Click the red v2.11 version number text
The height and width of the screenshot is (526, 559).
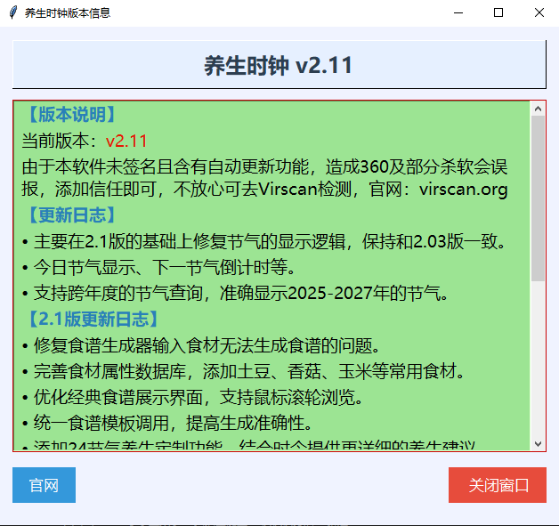tap(126, 141)
